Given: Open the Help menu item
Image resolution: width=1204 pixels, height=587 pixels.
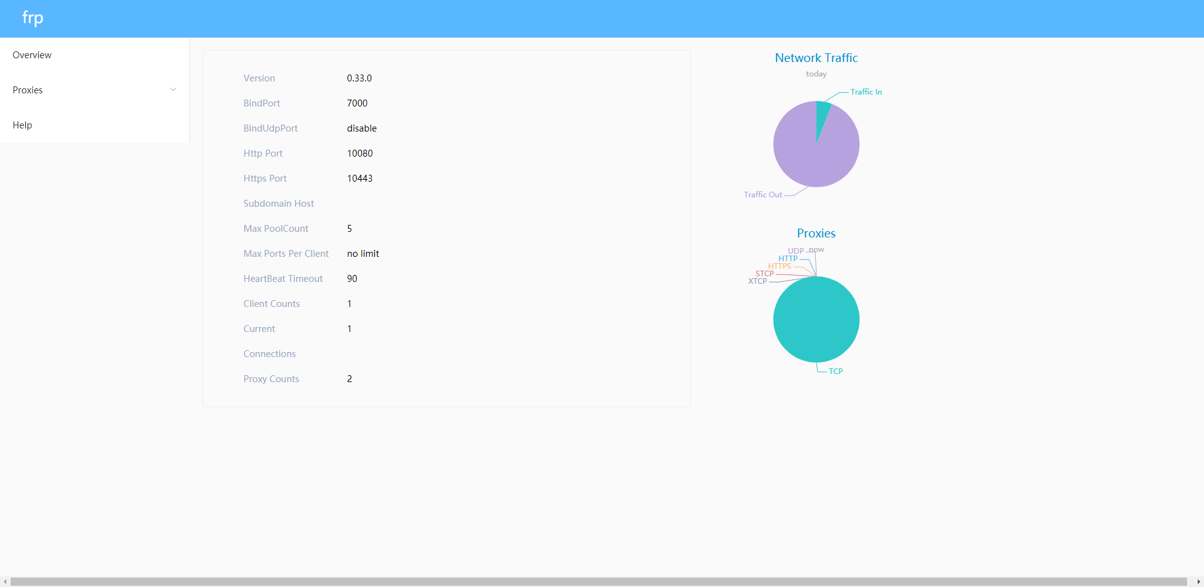Looking at the screenshot, I should [x=95, y=125].
